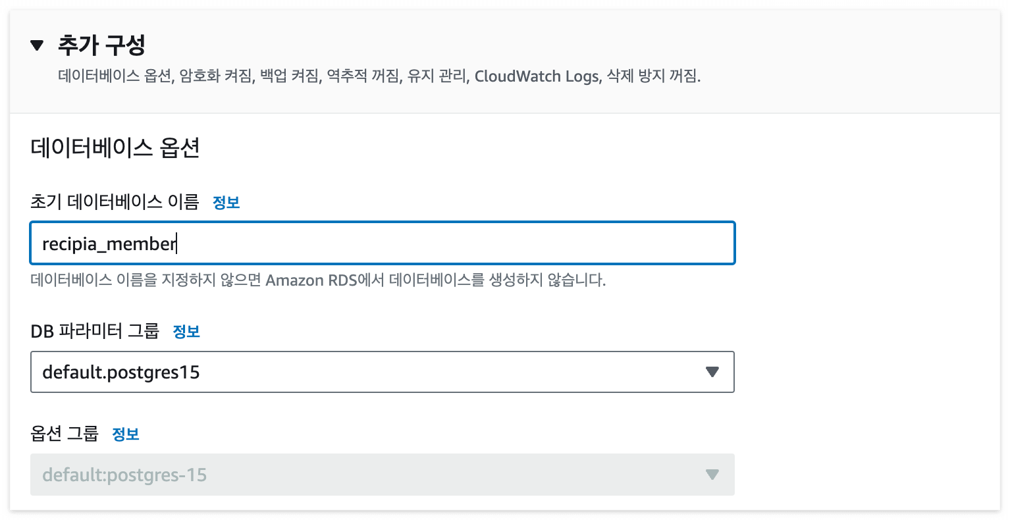Image resolution: width=1010 pixels, height=520 pixels.
Task: Click 정보 next to 옵션 그룹
Action: [125, 434]
